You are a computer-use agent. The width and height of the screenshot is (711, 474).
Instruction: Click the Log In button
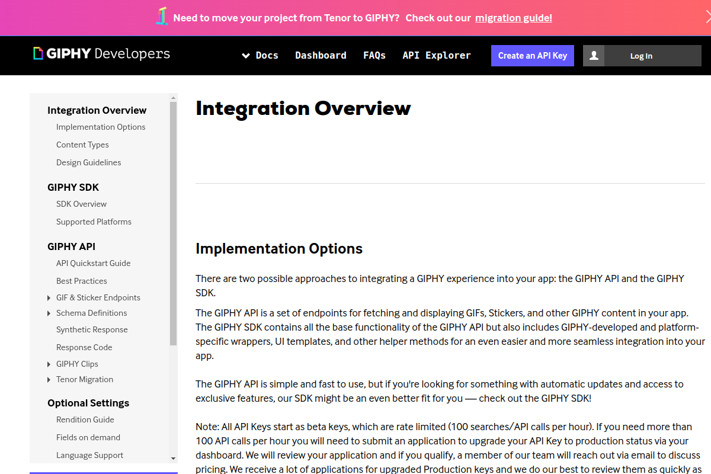[642, 56]
